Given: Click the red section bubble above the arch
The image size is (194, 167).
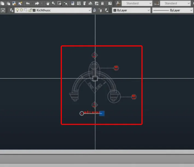Looking at the screenshot, I should pos(94,55).
